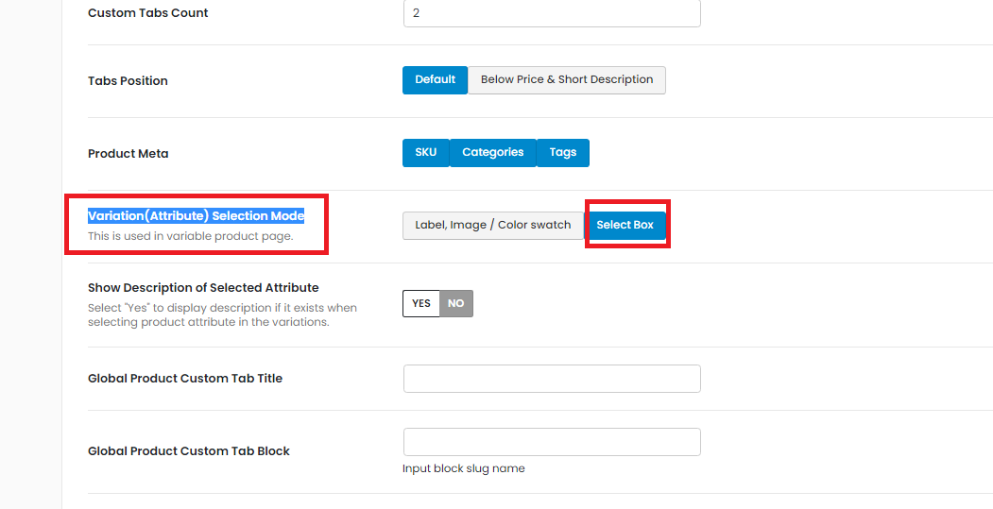Choose Select Box variation mode
Image resolution: width=993 pixels, height=509 pixels.
coord(625,226)
